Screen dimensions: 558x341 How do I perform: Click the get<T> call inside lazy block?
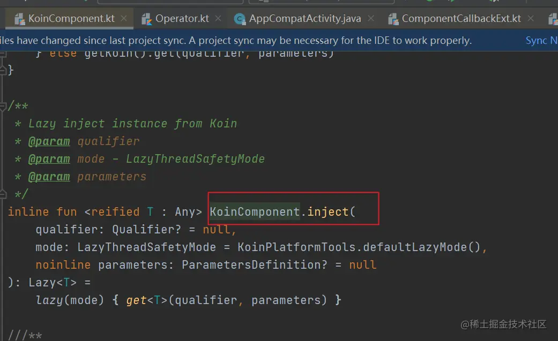point(146,300)
